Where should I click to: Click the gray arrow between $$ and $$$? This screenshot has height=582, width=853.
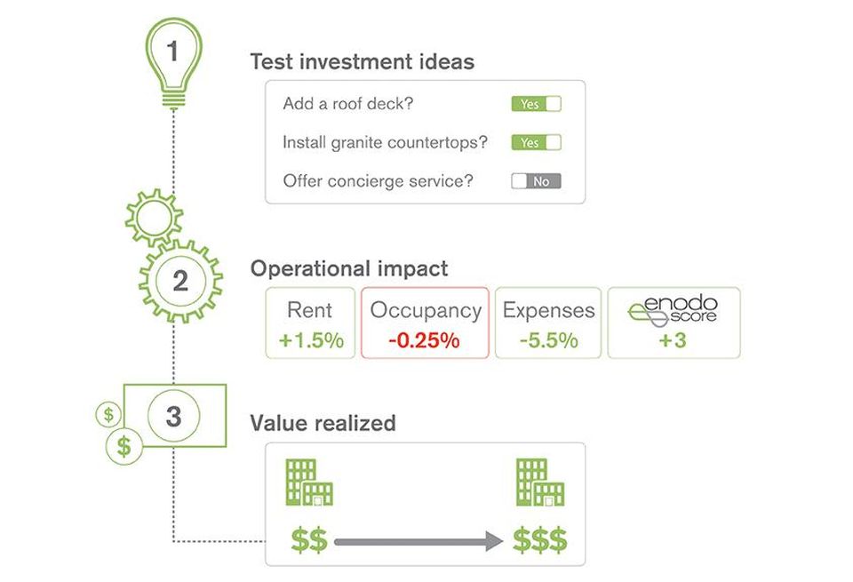[x=419, y=541]
